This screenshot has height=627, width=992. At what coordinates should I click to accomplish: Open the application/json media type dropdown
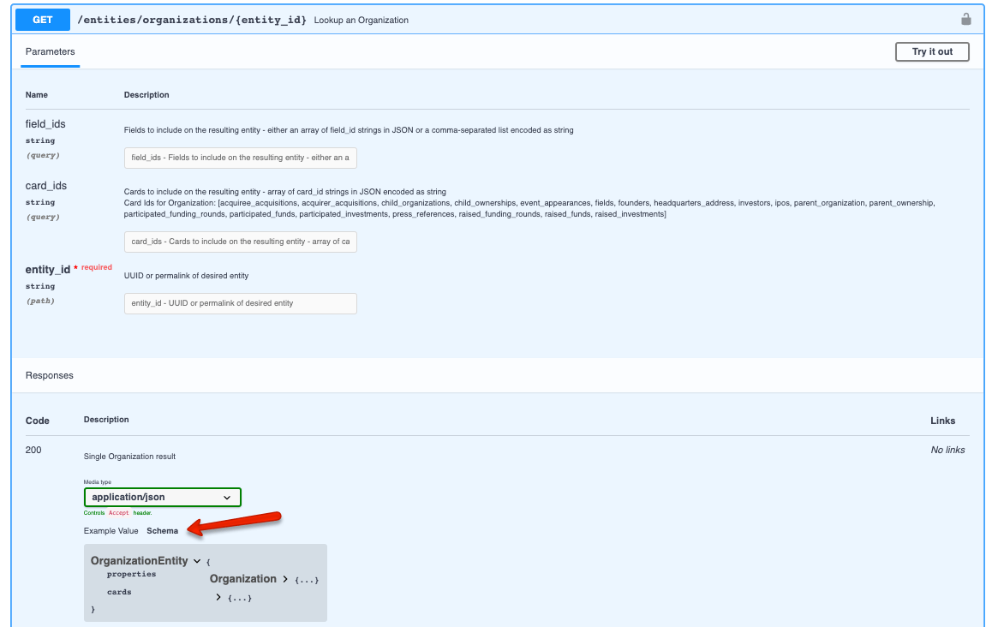(x=161, y=497)
